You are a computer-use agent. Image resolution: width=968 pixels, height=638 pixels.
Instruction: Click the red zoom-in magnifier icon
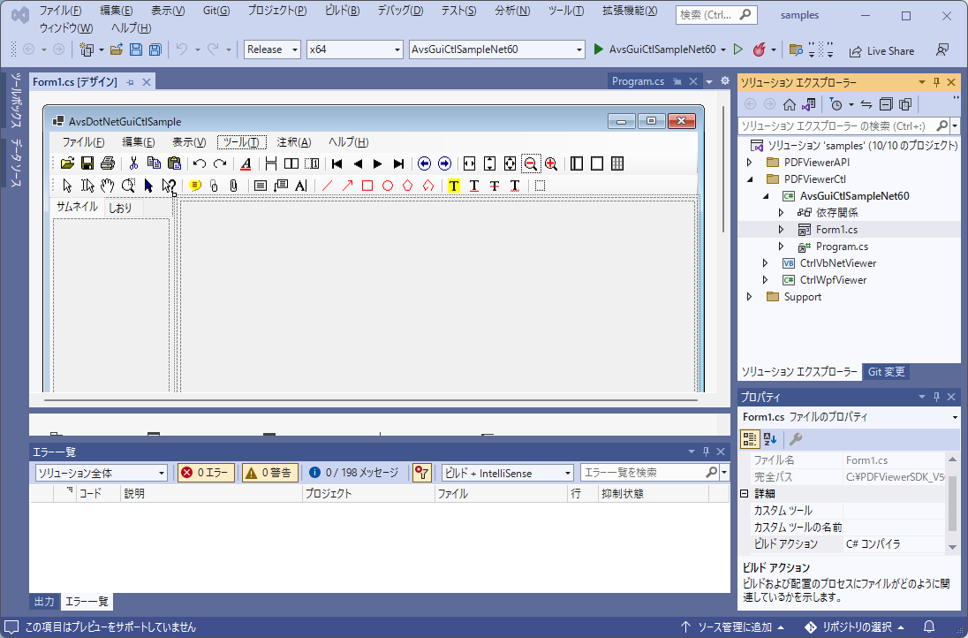[x=551, y=163]
